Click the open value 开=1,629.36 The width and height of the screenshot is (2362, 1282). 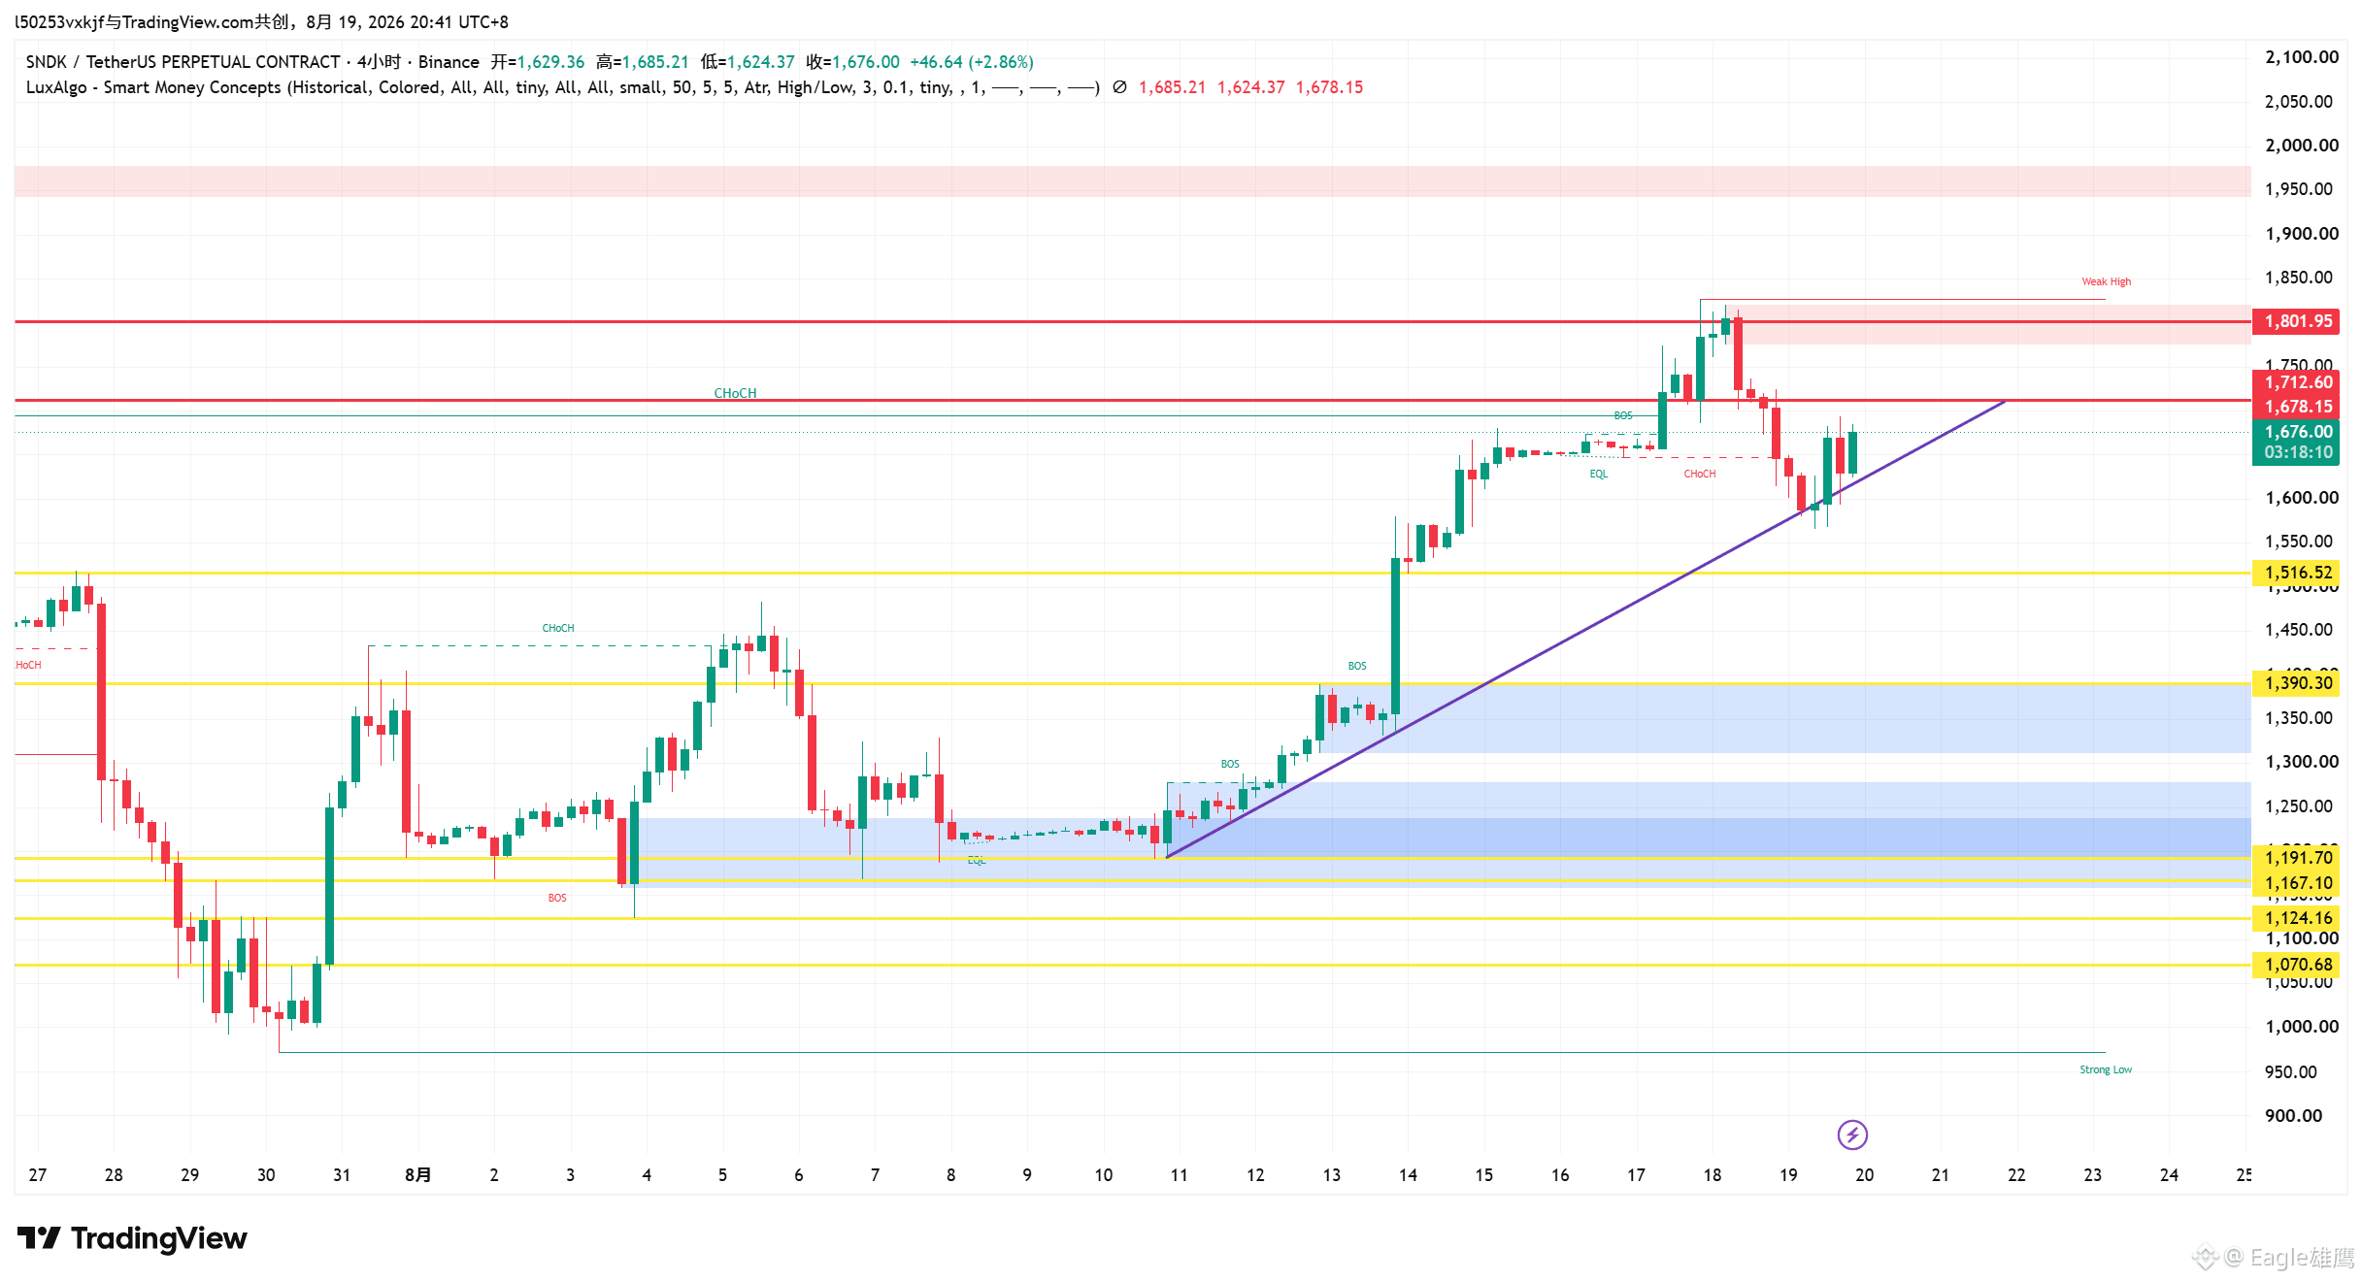538,62
